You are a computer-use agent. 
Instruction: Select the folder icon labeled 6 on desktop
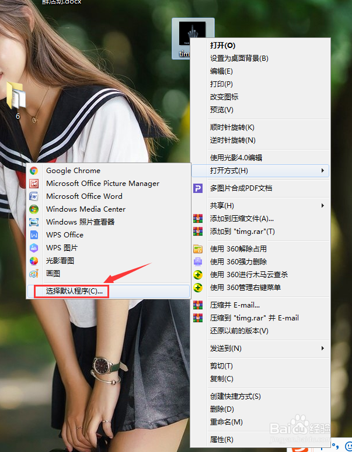(x=16, y=96)
